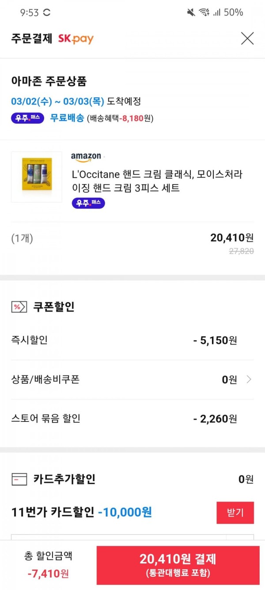Tap the card icon beside 카드추가할인
The image size is (265, 590).
point(19,479)
